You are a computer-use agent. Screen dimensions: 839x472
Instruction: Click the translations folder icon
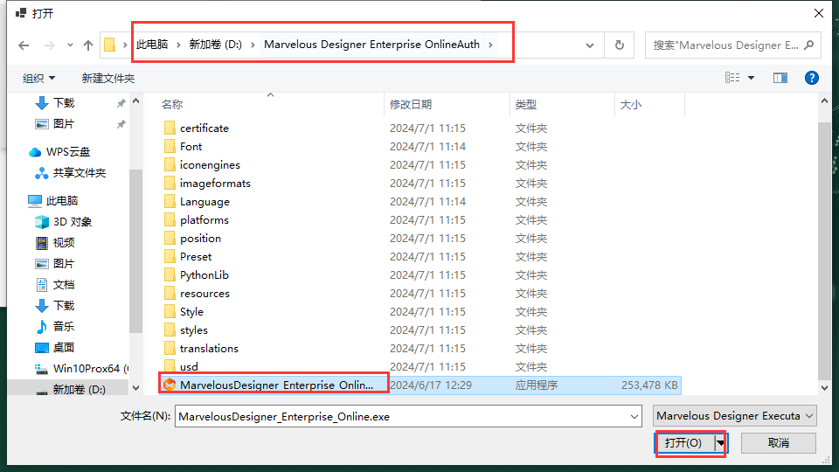click(170, 349)
